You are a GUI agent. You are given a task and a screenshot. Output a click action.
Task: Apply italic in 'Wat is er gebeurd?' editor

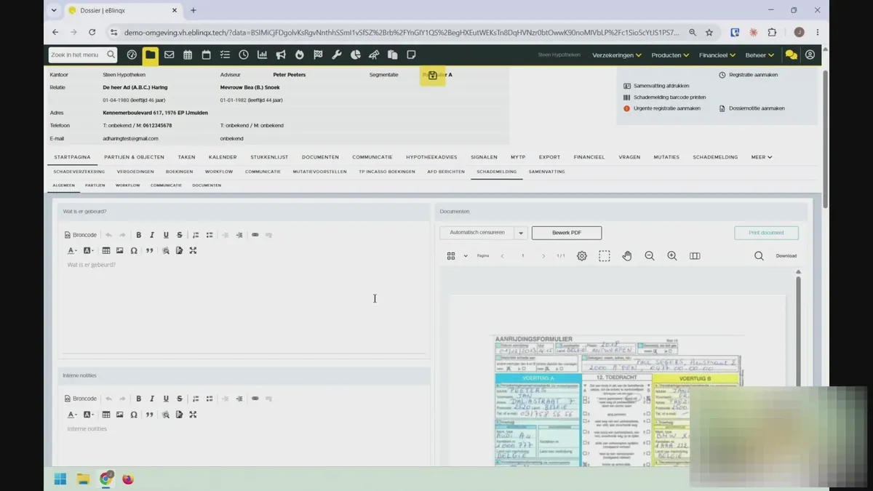click(152, 235)
